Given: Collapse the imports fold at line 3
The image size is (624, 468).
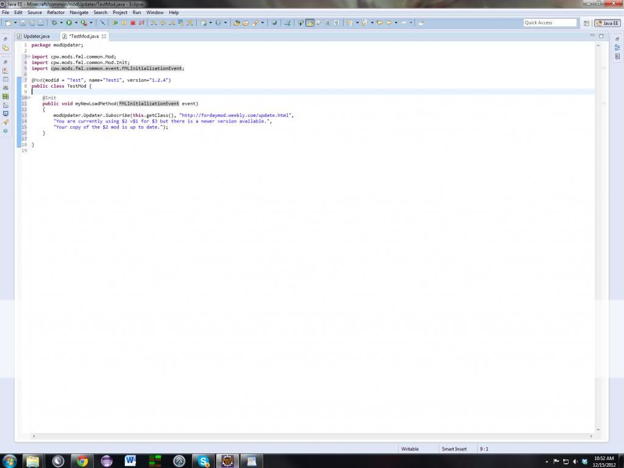Looking at the screenshot, I should pyautogui.click(x=28, y=57).
